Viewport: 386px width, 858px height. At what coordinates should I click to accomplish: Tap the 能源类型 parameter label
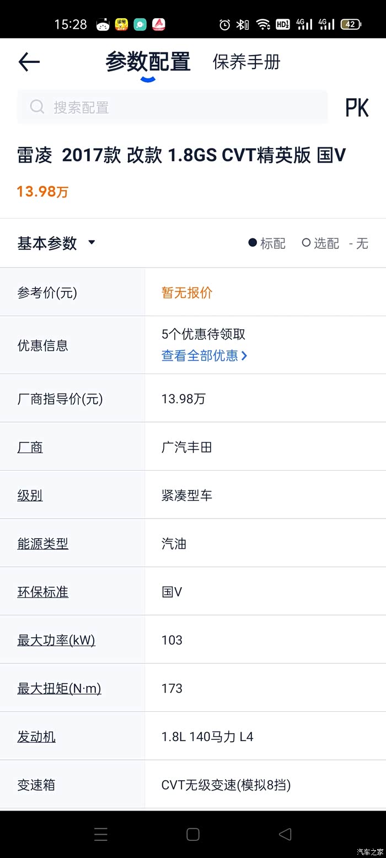43,543
